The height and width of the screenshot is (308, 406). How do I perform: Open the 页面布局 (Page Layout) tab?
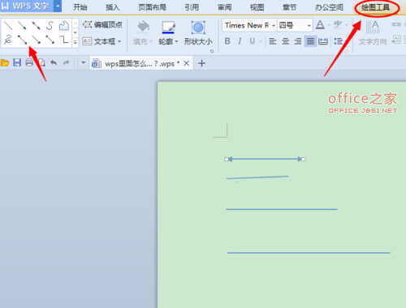[152, 7]
